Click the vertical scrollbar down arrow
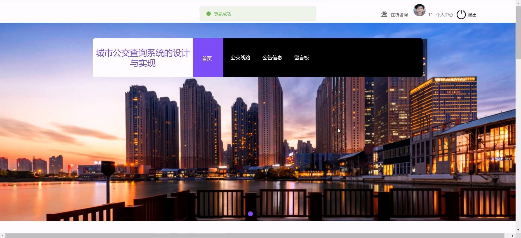 click(518, 230)
